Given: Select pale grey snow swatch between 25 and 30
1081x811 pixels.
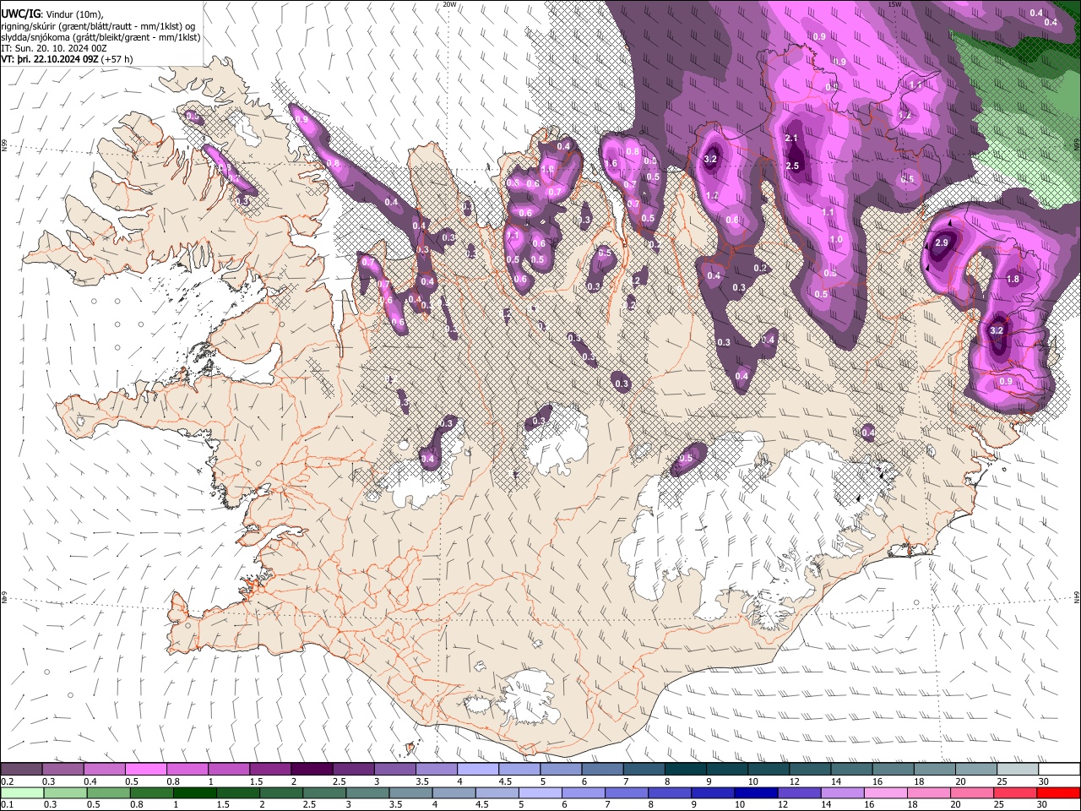Looking at the screenshot, I should [1018, 770].
